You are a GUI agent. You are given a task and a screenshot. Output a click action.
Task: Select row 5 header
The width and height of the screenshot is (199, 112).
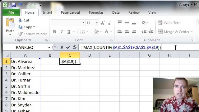coord(6,86)
